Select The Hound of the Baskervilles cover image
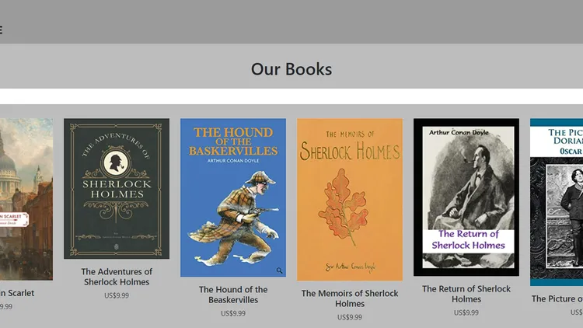 (x=233, y=197)
